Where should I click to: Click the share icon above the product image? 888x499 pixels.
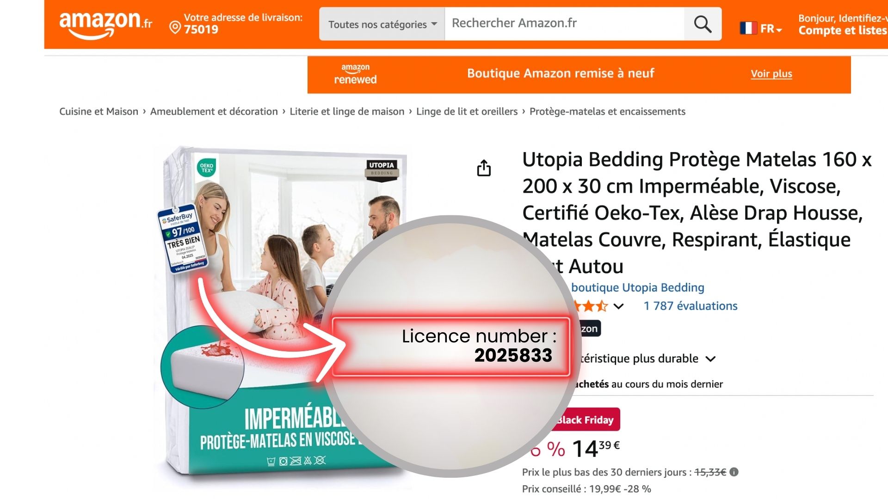484,168
